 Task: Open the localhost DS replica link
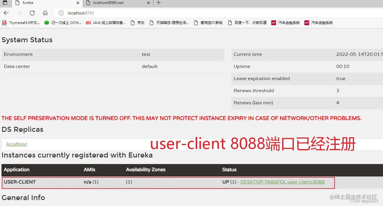17,144
